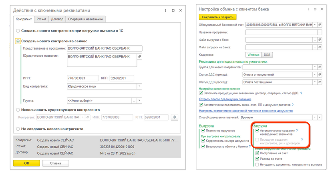Screen dimensions: 330x173
Task: Toggle Безопасность обмена с банком checkbox
Action: [203, 147]
